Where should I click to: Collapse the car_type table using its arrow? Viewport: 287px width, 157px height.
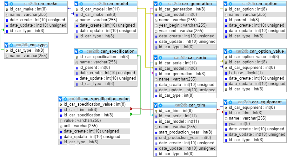[x=7, y=45]
